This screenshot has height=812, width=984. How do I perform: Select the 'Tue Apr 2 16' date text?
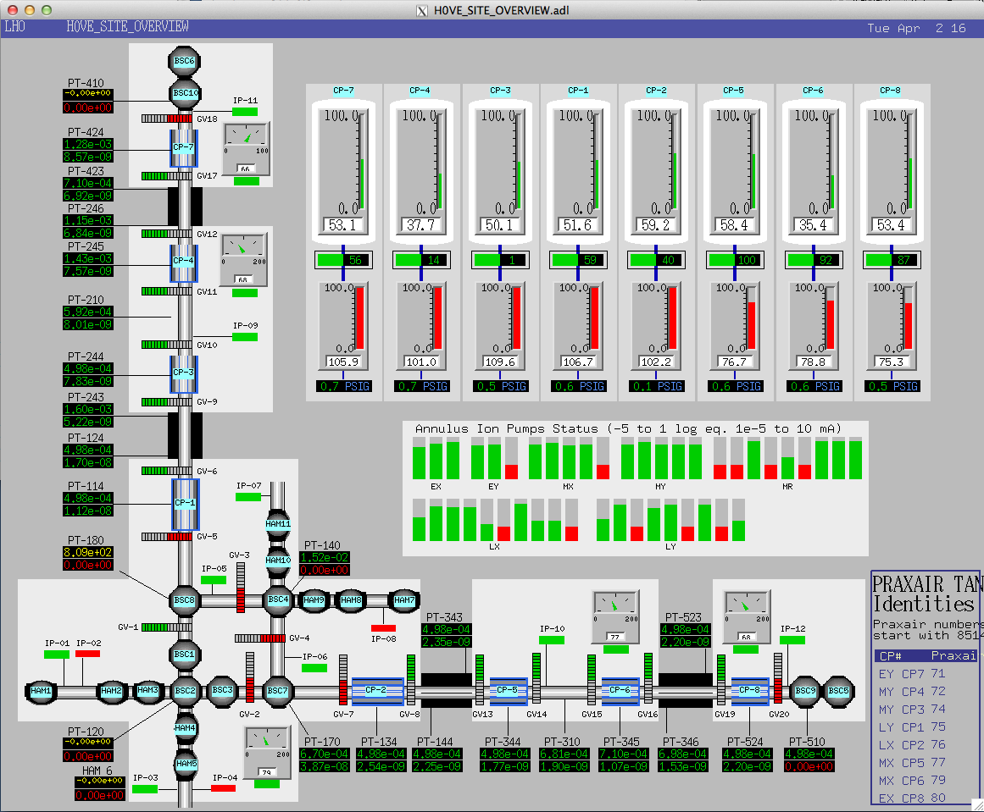917,28
